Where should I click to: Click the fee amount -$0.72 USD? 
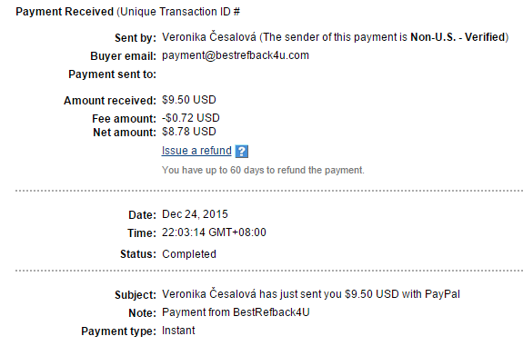191,118
